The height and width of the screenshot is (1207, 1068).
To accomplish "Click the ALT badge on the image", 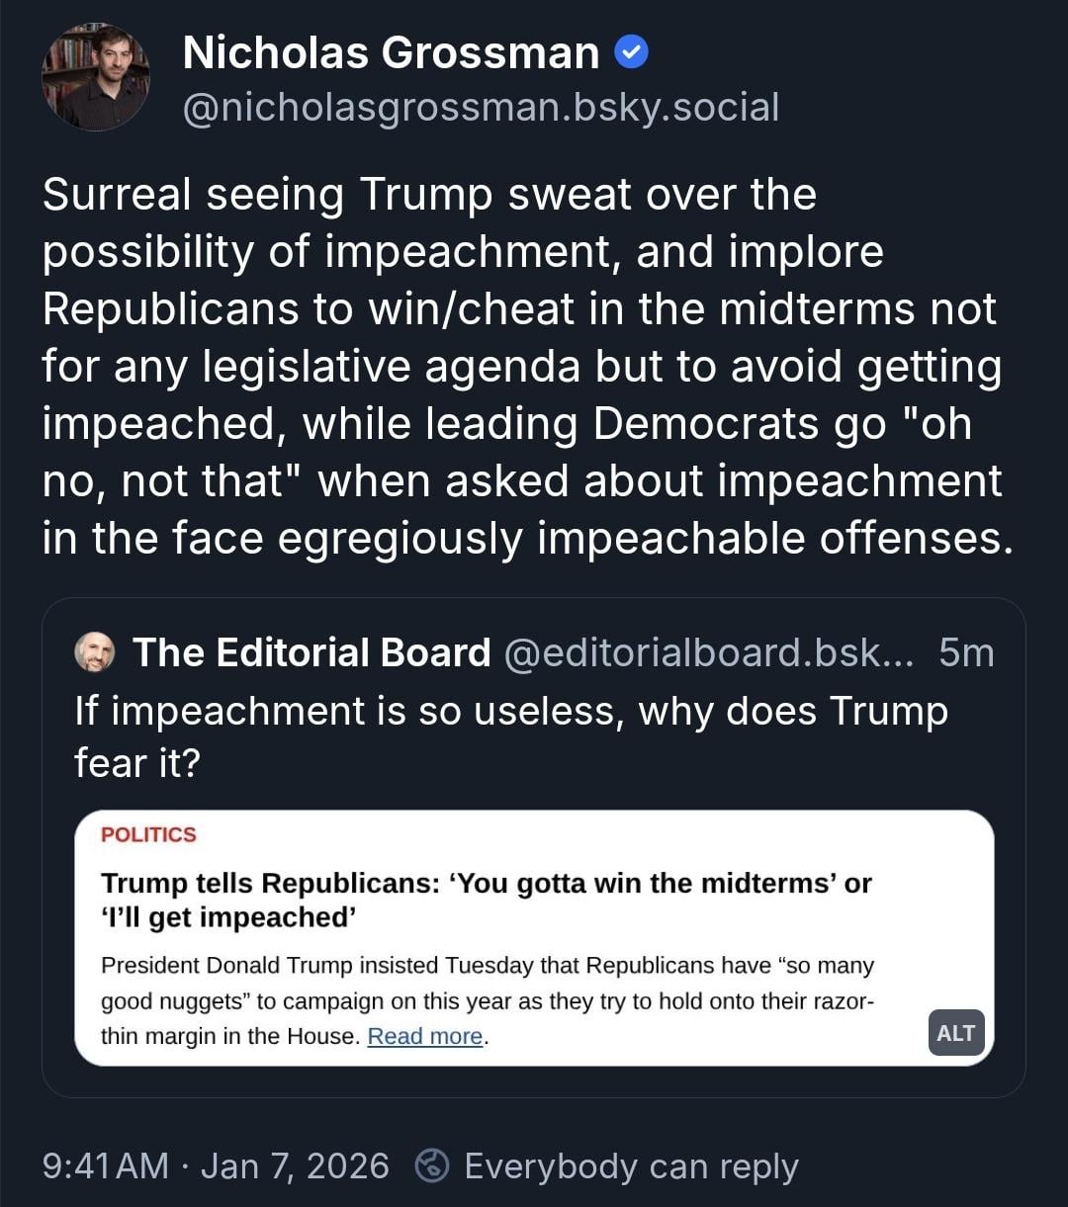I will coord(955,1033).
